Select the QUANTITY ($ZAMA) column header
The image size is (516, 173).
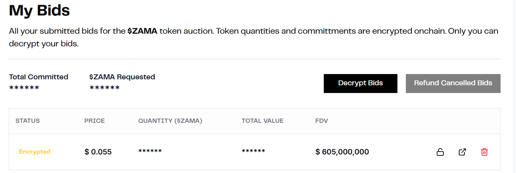tap(170, 121)
